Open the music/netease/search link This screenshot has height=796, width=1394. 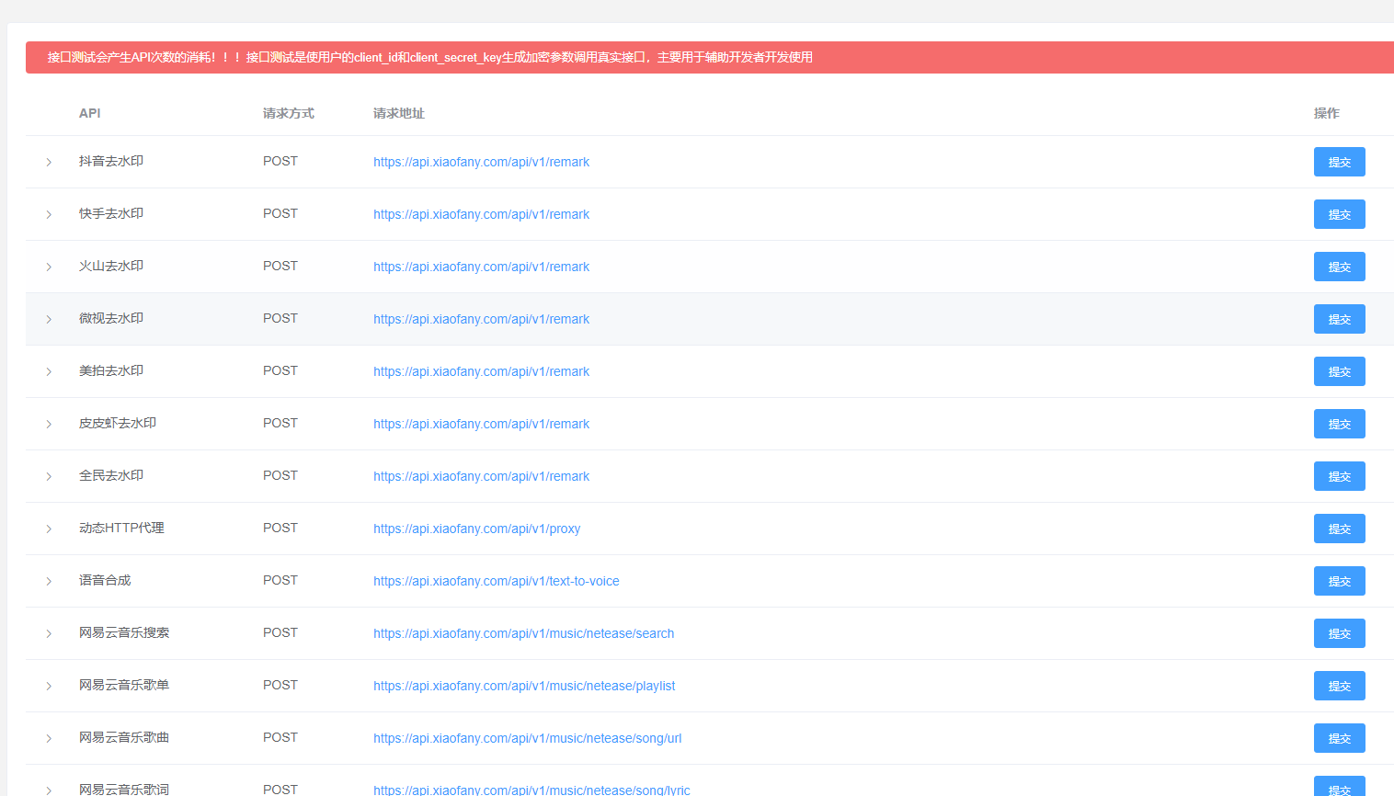coord(523,633)
